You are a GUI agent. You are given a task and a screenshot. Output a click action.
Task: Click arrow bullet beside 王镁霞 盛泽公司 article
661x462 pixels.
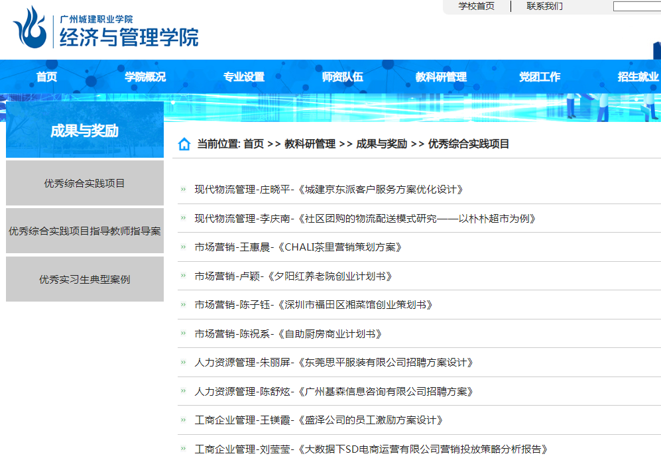183,420
